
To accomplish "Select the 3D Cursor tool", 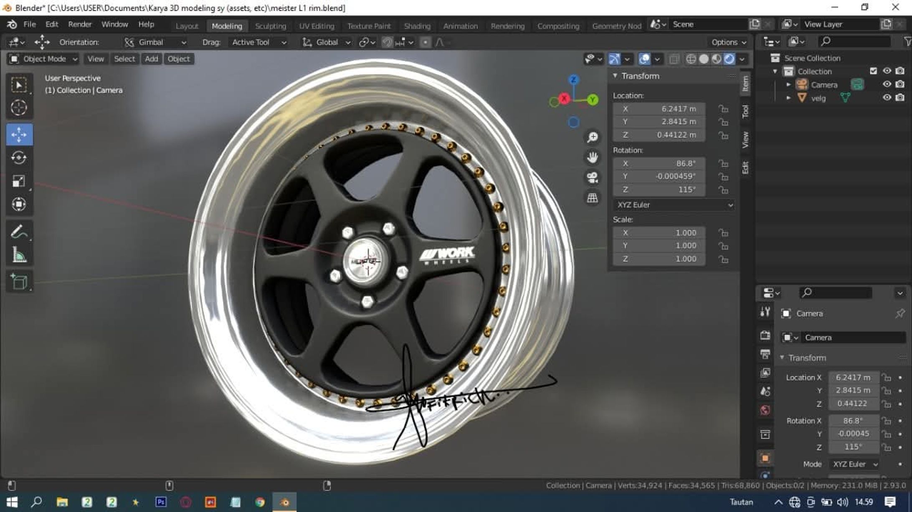I will coord(19,108).
